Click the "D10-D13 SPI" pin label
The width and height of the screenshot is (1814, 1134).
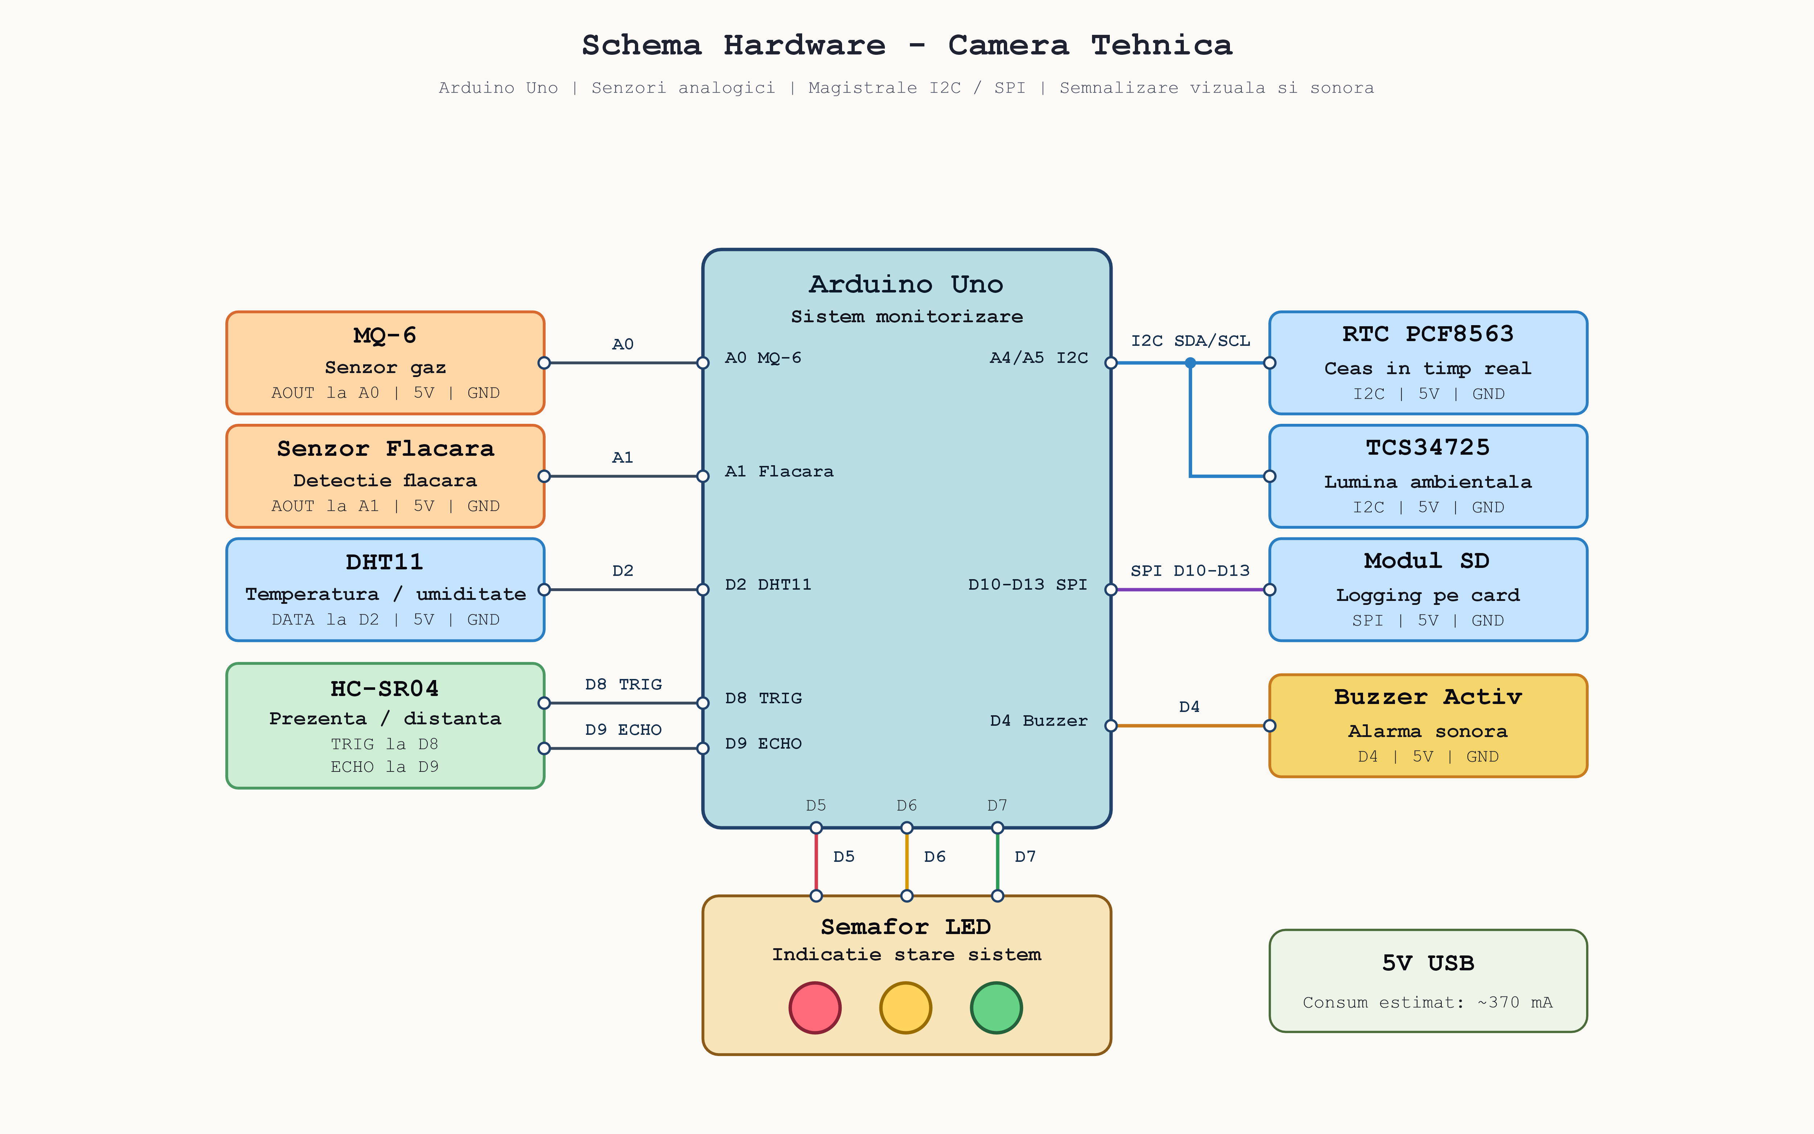click(1028, 584)
